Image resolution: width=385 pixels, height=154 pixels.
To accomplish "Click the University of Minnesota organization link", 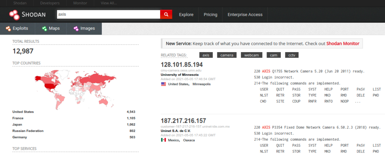I will pyautogui.click(x=180, y=75).
